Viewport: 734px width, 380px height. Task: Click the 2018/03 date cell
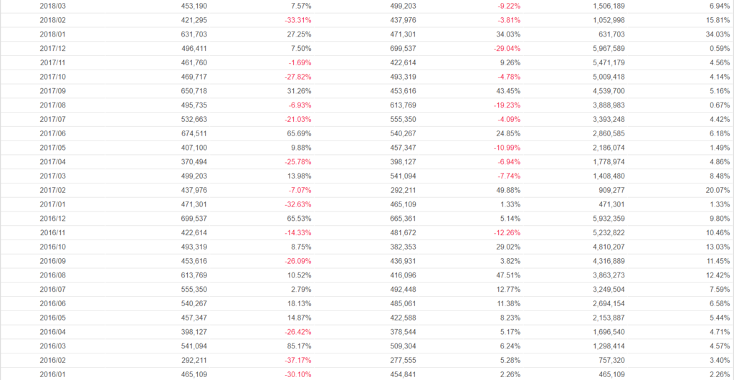click(x=53, y=6)
